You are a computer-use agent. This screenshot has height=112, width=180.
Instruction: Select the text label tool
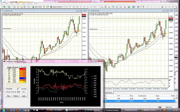point(173,7)
